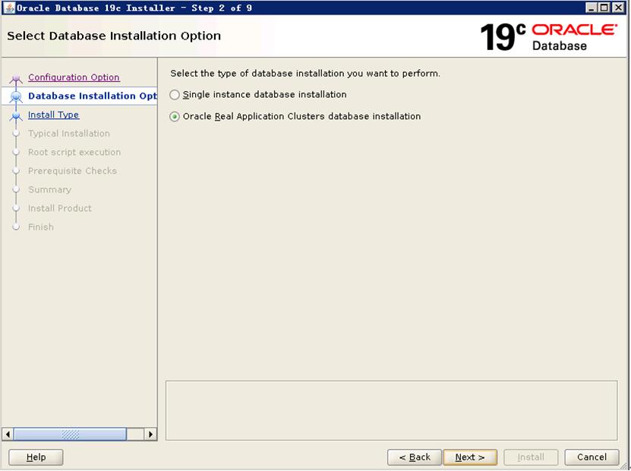Open the Configuration Option step link
The width and height of the screenshot is (631, 471).
[74, 77]
